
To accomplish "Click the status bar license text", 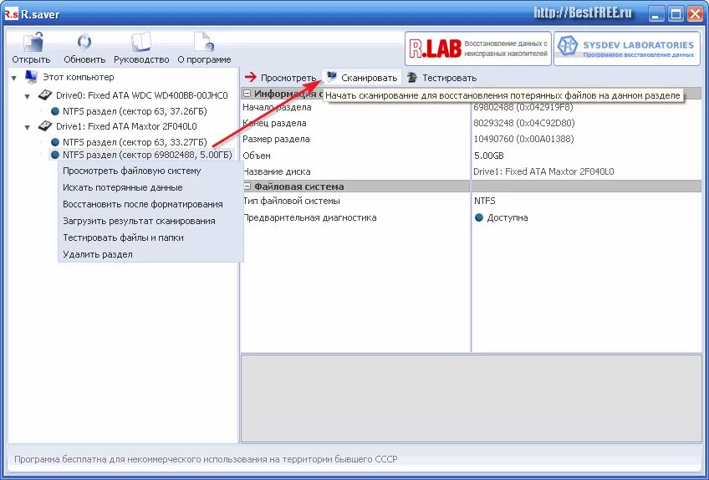I will click(206, 459).
